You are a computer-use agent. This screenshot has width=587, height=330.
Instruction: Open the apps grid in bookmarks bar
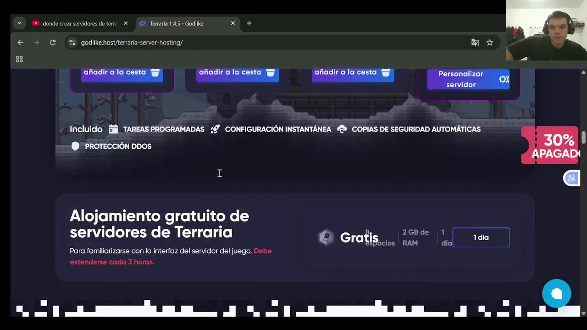(x=19, y=59)
